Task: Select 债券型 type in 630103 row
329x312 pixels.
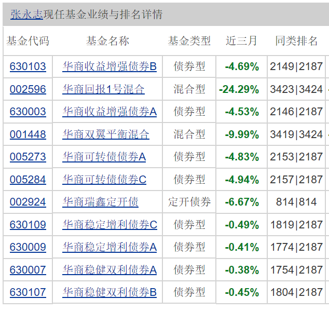Action: pos(189,66)
